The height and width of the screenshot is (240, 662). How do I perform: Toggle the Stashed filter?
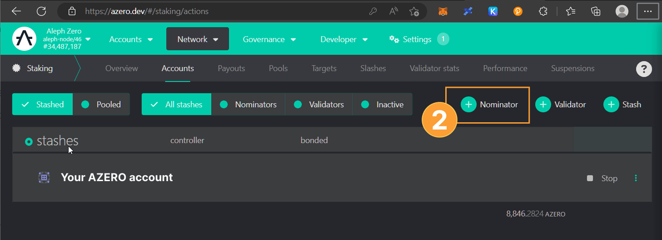[x=43, y=104]
